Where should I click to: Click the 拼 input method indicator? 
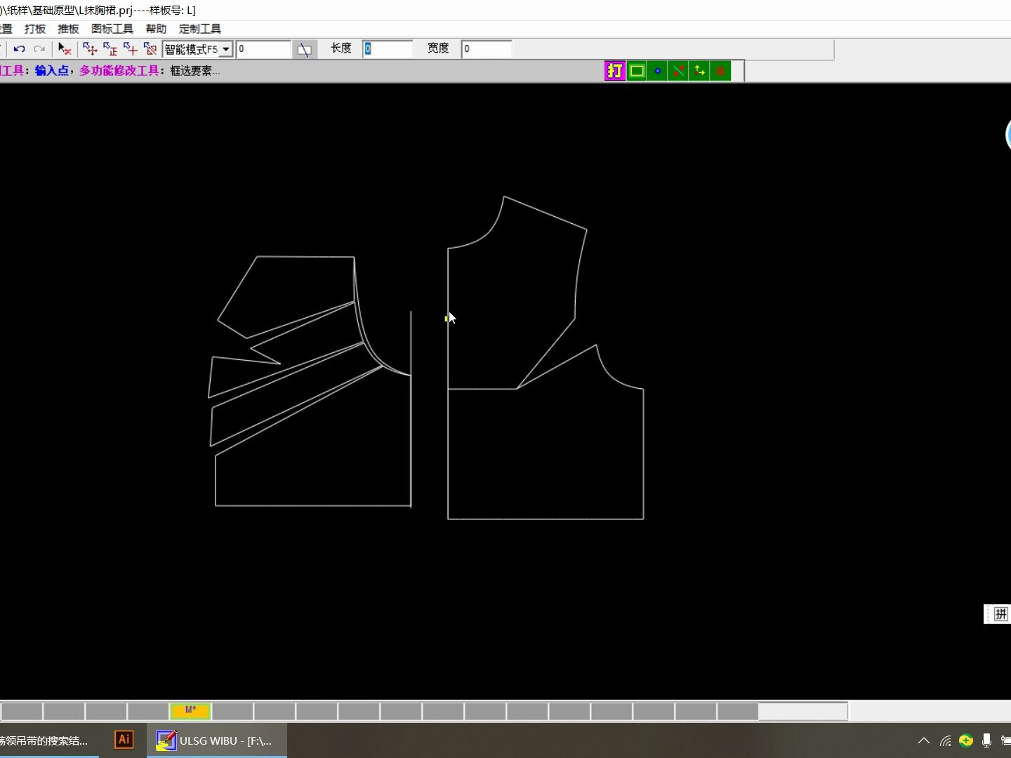pyautogui.click(x=1000, y=614)
